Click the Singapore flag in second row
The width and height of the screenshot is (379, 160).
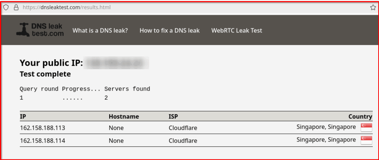(366, 140)
